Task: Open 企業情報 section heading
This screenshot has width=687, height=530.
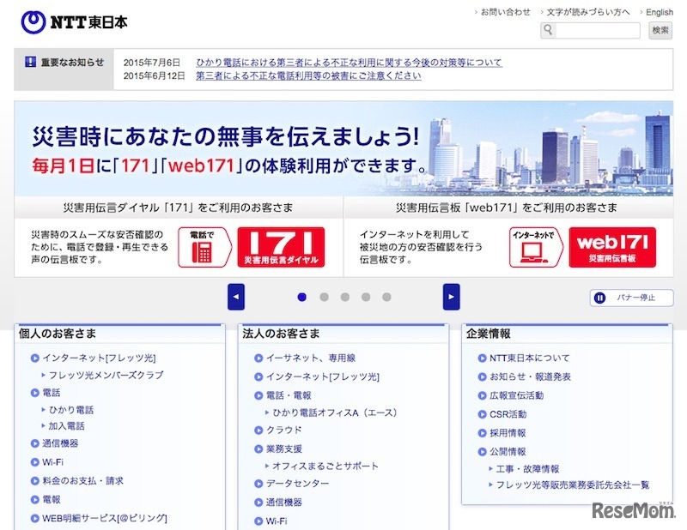Action: click(488, 334)
